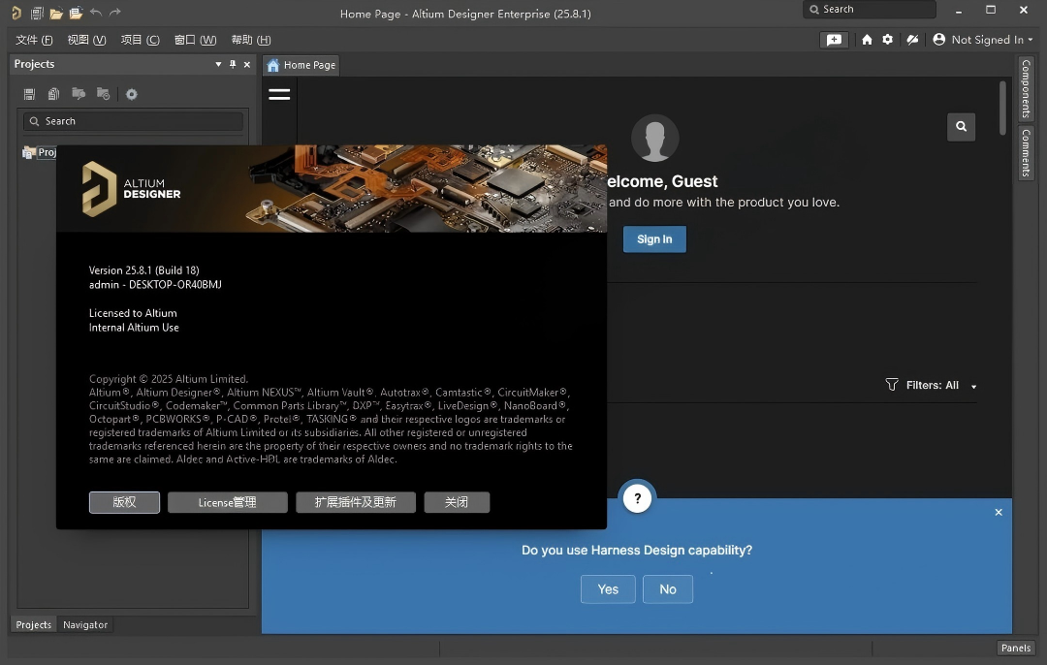Switch to the Navigator tab
The width and height of the screenshot is (1047, 665).
pos(84,625)
